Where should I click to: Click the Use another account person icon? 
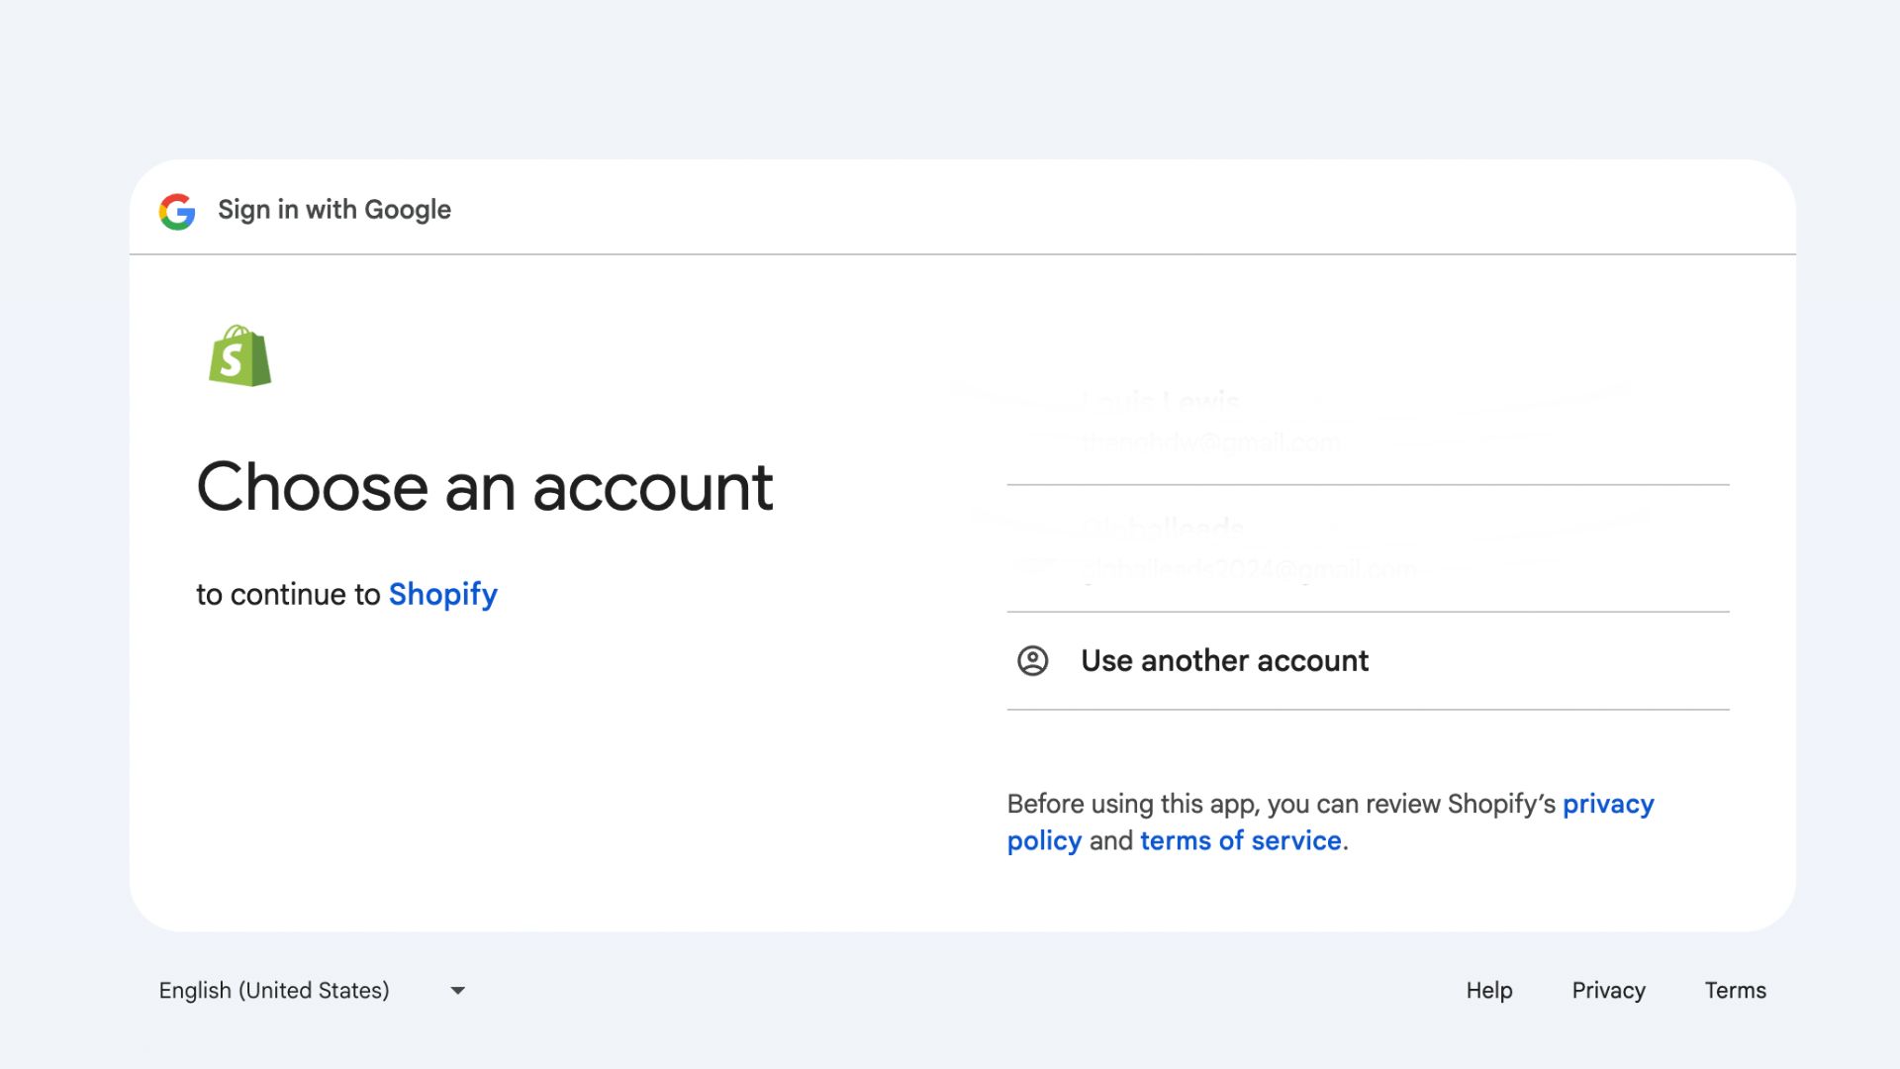[x=1032, y=661]
